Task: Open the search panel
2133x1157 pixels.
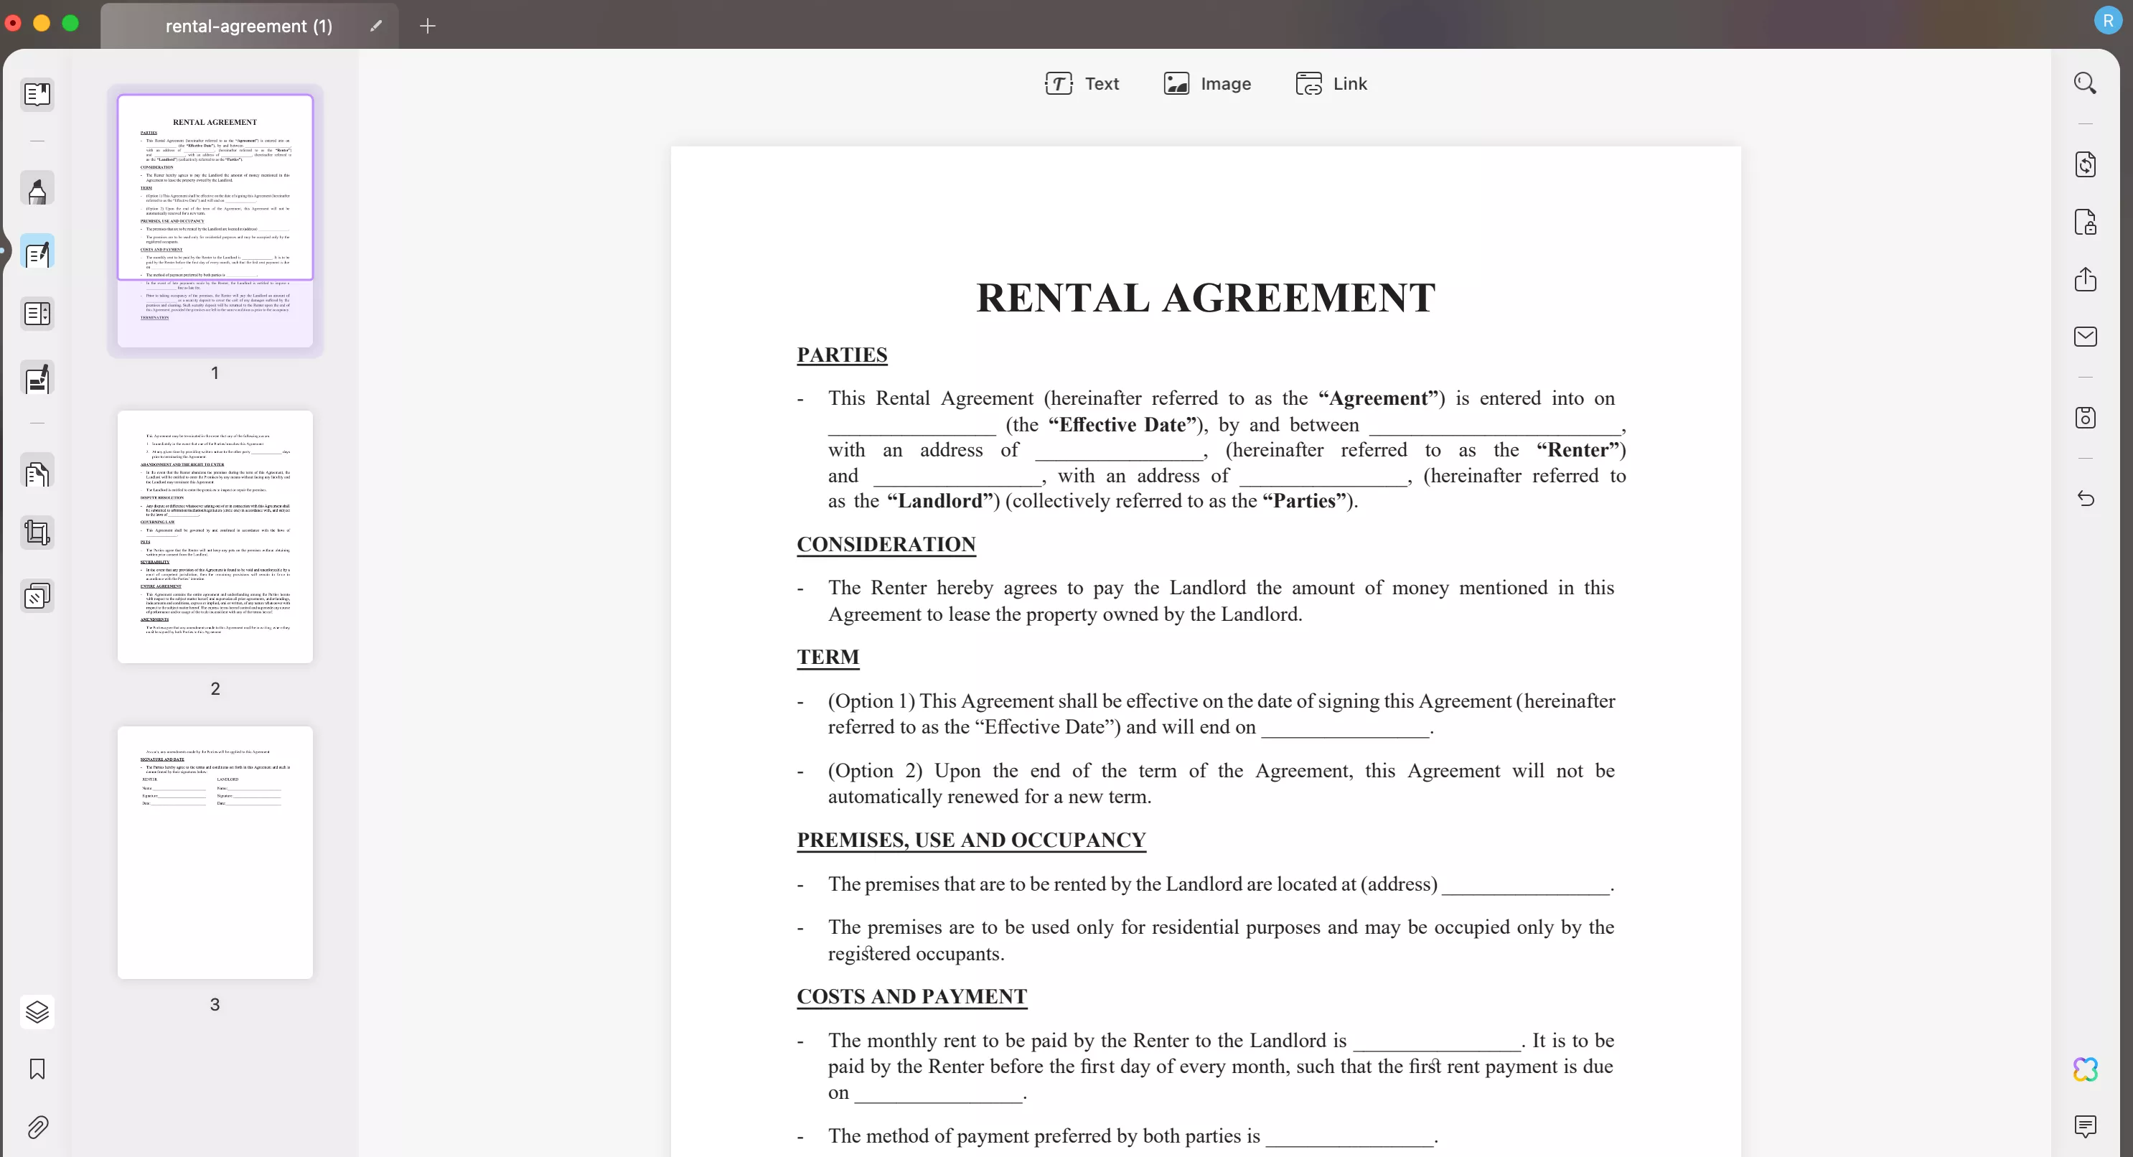Action: (2086, 83)
